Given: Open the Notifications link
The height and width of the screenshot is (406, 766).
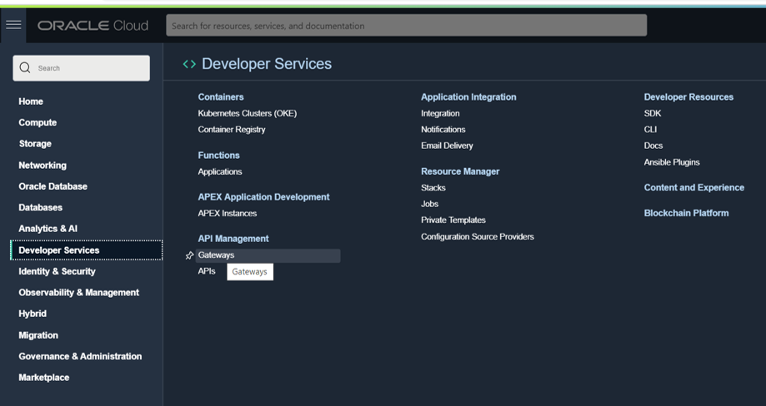Looking at the screenshot, I should click(x=443, y=130).
